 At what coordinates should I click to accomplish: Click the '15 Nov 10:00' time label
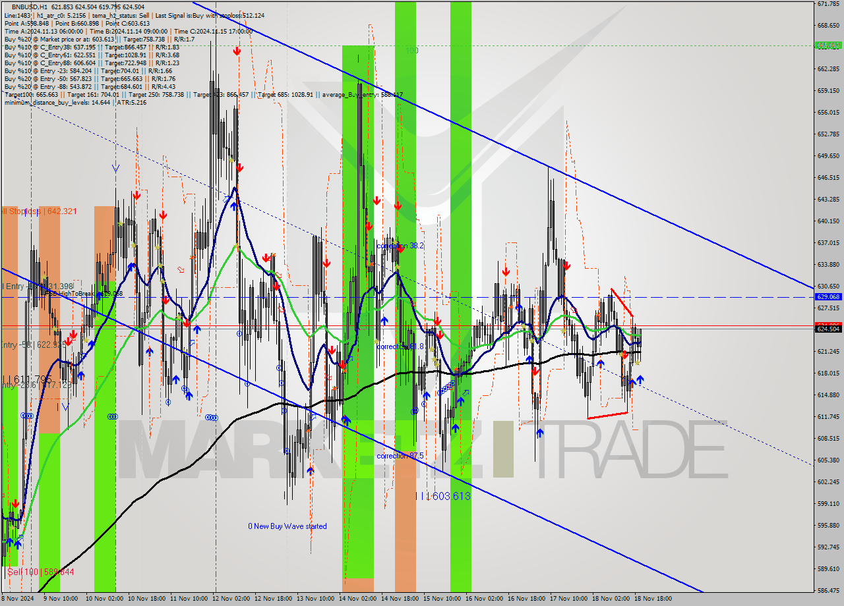(442, 599)
